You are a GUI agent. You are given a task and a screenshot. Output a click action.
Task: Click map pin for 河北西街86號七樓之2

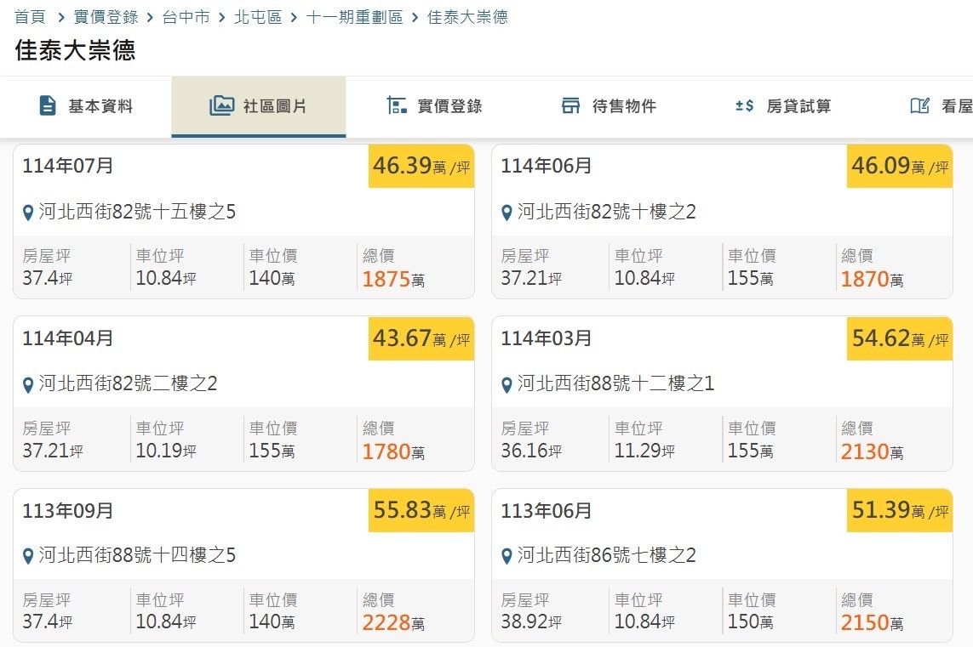pyautogui.click(x=507, y=557)
